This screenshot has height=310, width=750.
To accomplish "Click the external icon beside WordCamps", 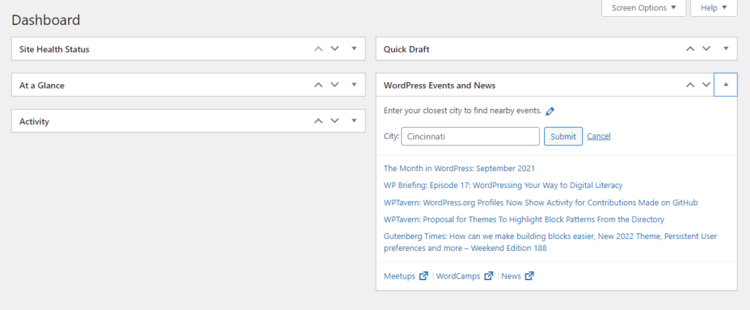I will pos(489,276).
